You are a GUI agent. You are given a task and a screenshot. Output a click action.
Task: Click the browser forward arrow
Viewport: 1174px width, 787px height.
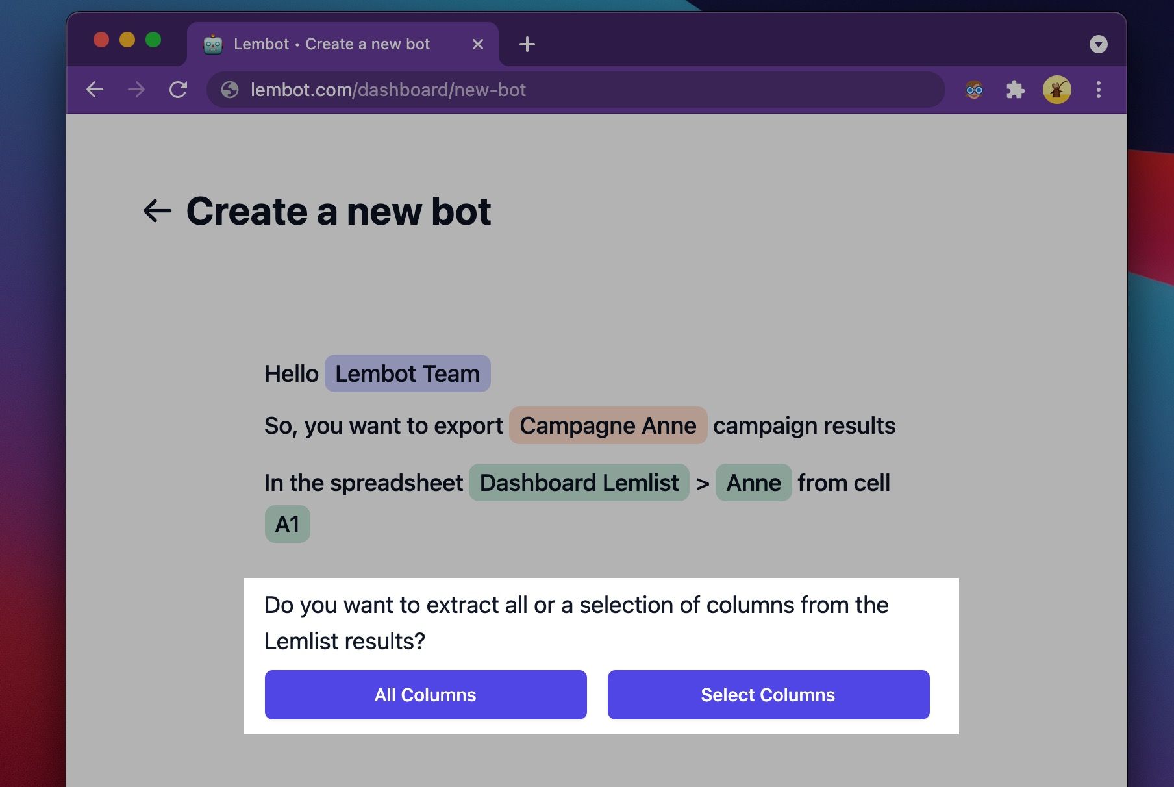[x=136, y=90]
